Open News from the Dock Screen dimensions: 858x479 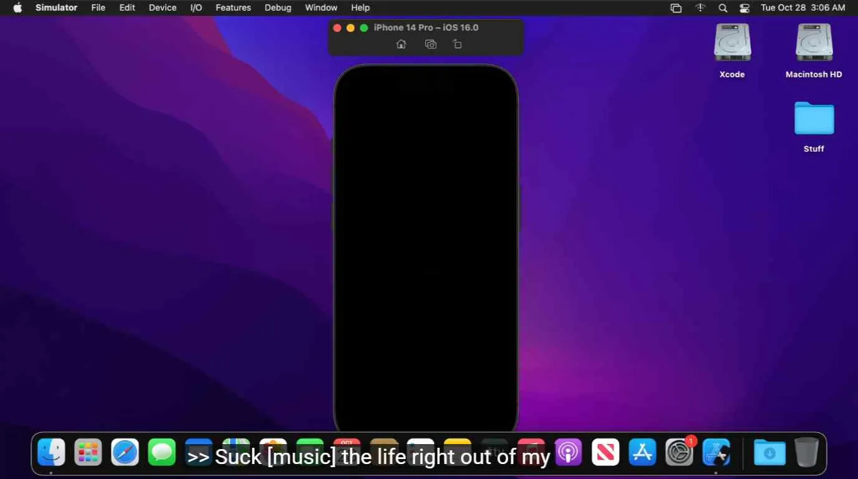pos(605,452)
